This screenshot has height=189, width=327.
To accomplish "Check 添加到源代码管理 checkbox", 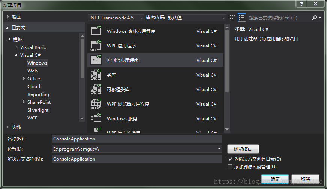I will pos(230,167).
